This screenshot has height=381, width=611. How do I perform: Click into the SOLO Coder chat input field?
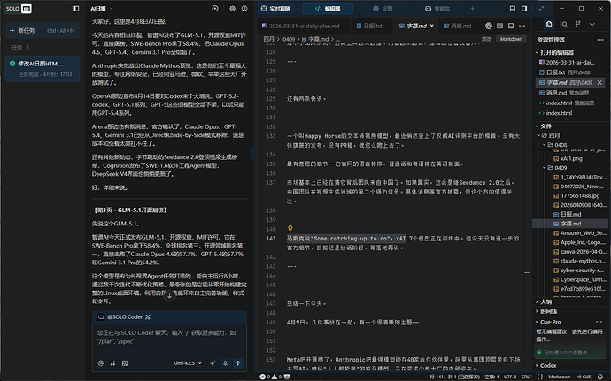[x=166, y=337]
